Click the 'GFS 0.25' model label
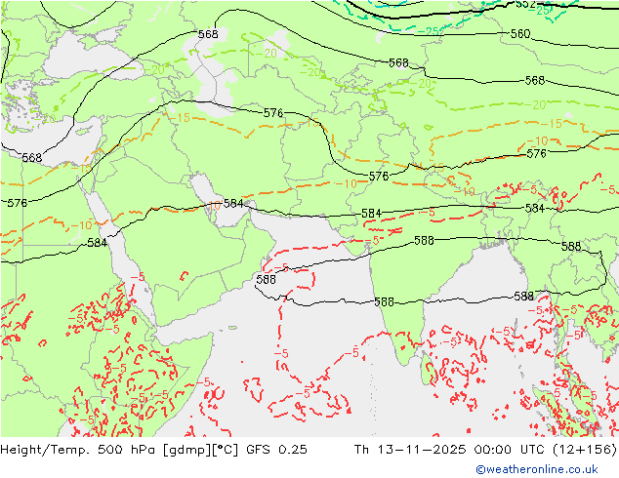Viewport: 619px width, 478px height. [x=276, y=449]
